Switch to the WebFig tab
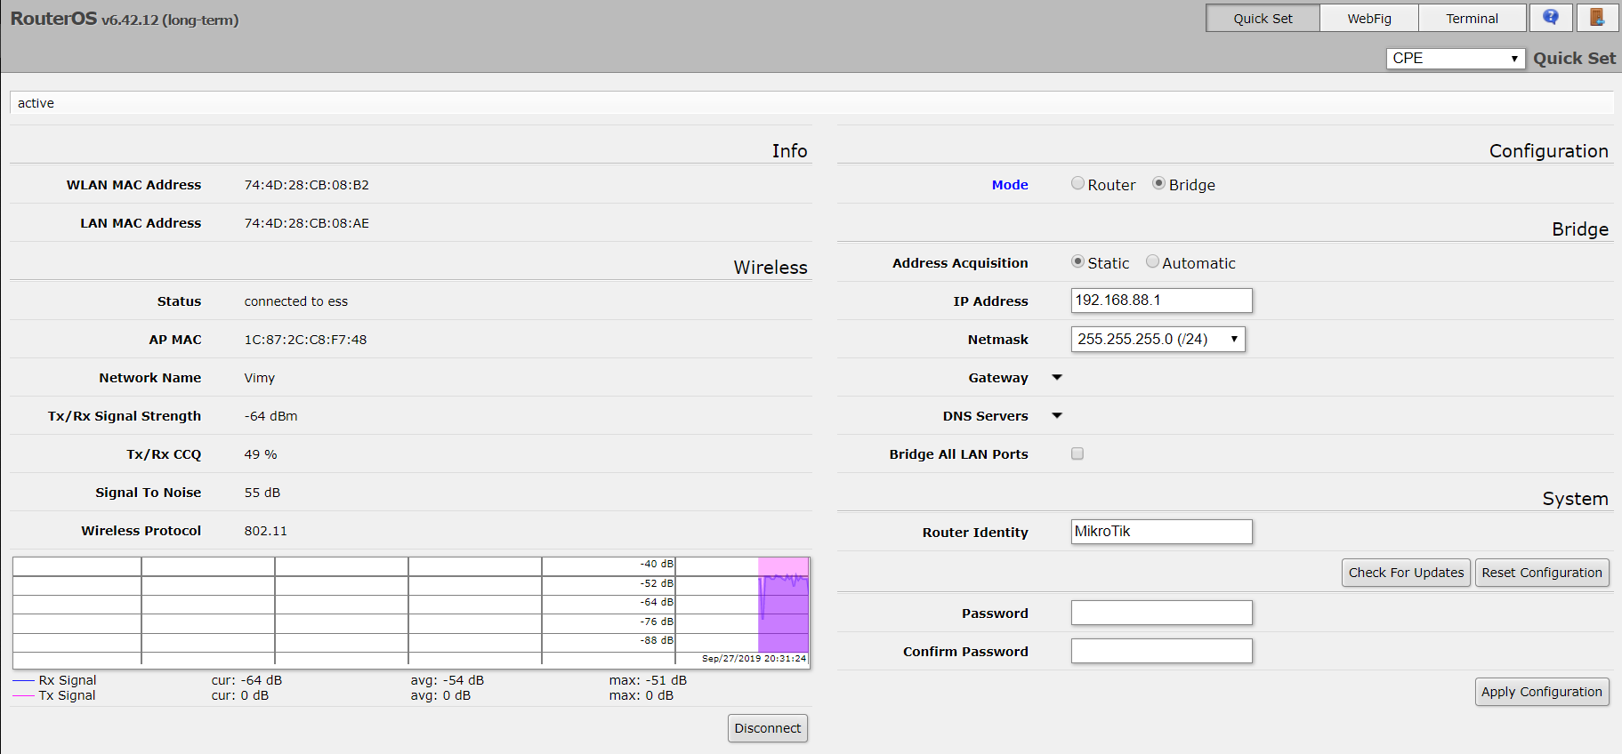Image resolution: width=1622 pixels, height=754 pixels. (x=1368, y=19)
